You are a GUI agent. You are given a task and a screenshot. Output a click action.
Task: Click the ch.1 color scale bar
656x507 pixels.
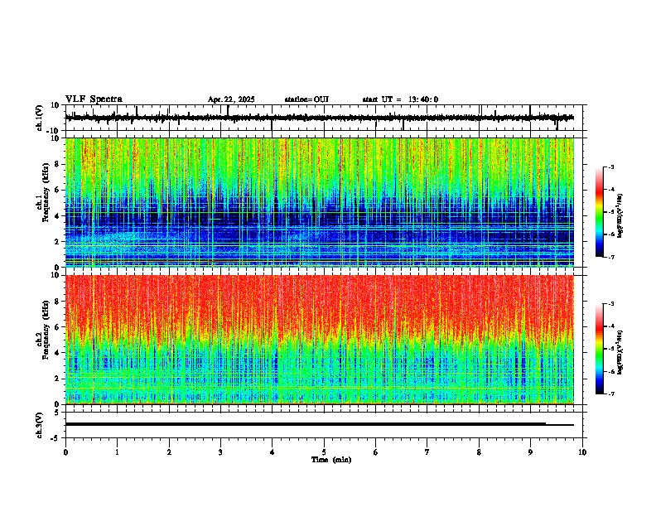pyautogui.click(x=599, y=212)
